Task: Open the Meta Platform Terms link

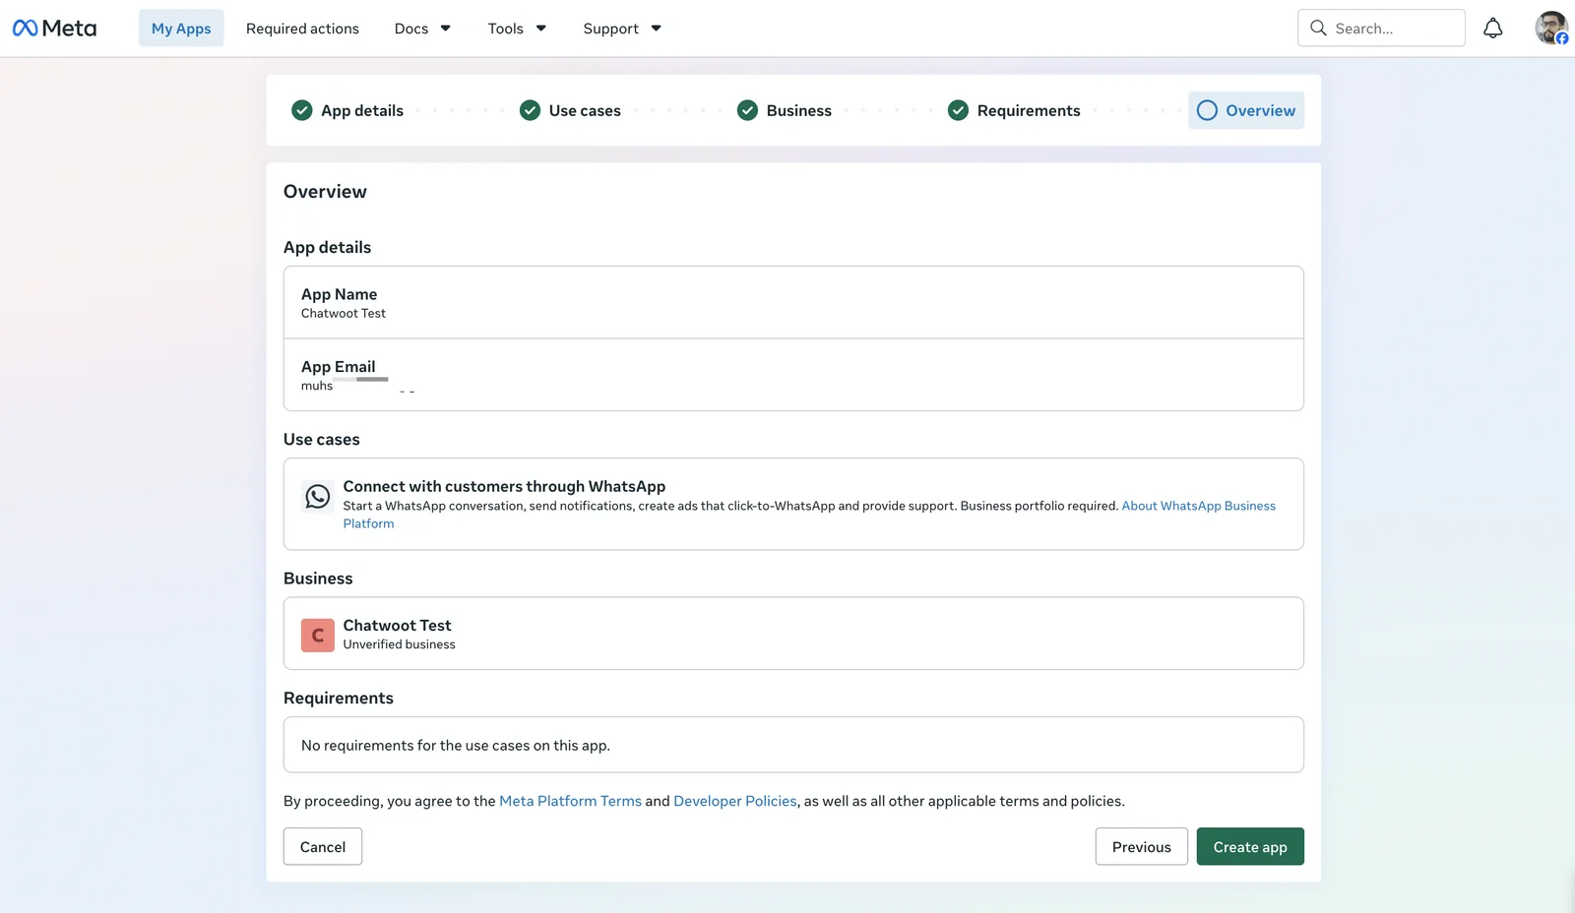Action: [570, 801]
